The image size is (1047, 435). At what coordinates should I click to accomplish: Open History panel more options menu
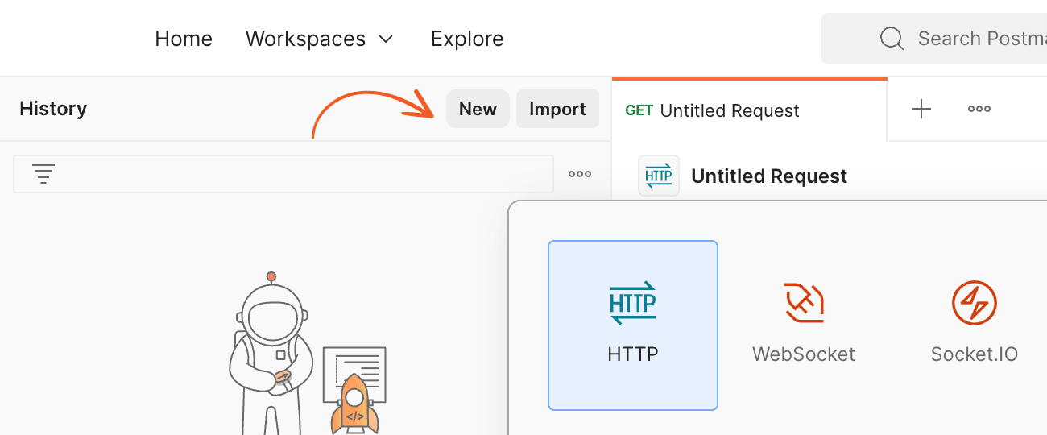(580, 174)
